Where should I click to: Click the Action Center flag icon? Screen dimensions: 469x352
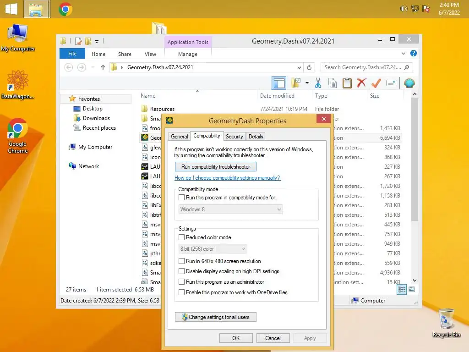point(426,9)
